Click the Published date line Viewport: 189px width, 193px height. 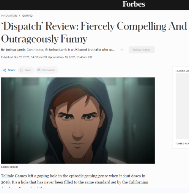[47, 57]
